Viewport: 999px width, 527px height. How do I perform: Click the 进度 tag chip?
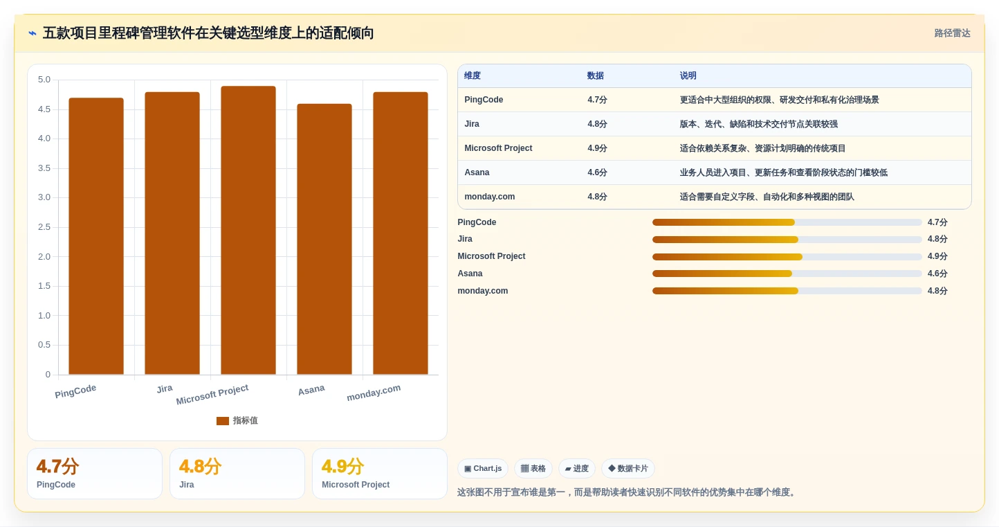tap(576, 469)
